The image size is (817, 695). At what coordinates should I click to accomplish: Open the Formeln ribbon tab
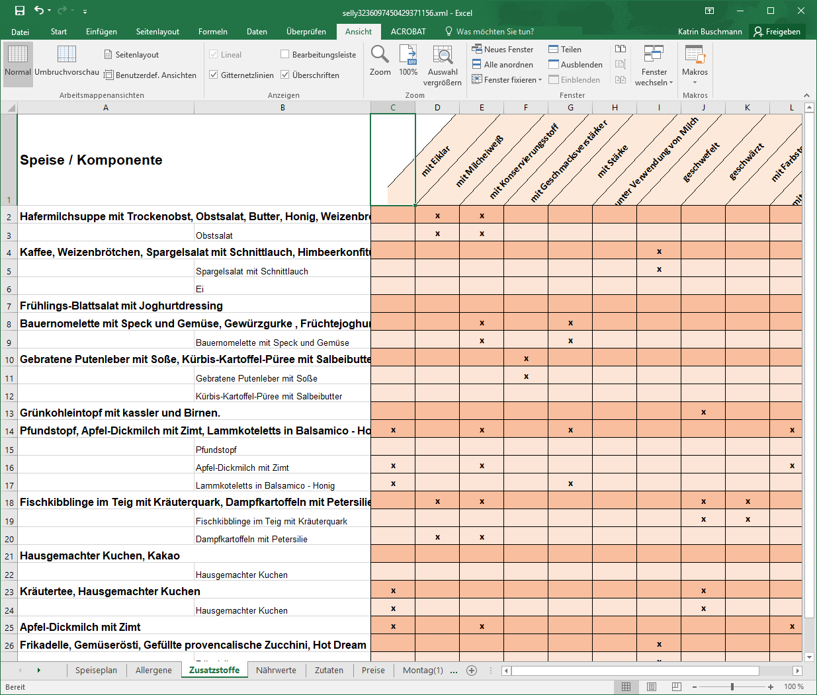[x=213, y=31]
